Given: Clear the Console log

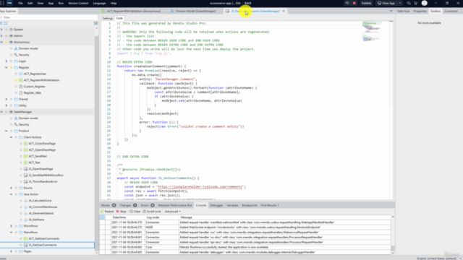Looking at the screenshot, I should [135, 212].
